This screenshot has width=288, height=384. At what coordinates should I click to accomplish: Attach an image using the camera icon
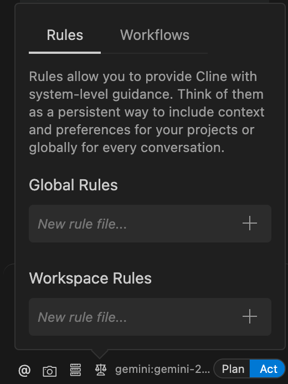click(x=50, y=371)
